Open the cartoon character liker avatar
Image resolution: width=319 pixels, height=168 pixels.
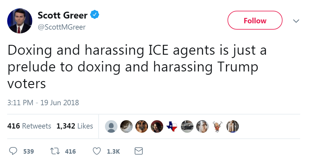pos(218,126)
